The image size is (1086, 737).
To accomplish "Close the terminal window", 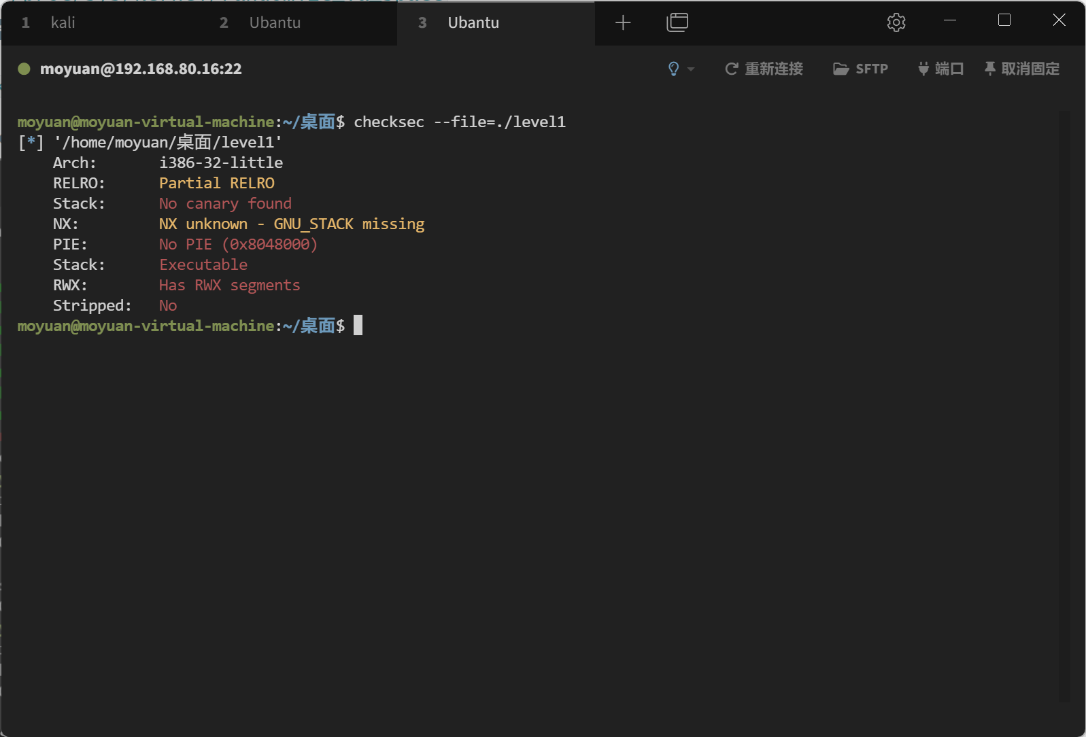I will point(1059,20).
